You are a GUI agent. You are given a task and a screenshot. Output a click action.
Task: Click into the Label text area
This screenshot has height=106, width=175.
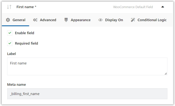(x=87, y=66)
